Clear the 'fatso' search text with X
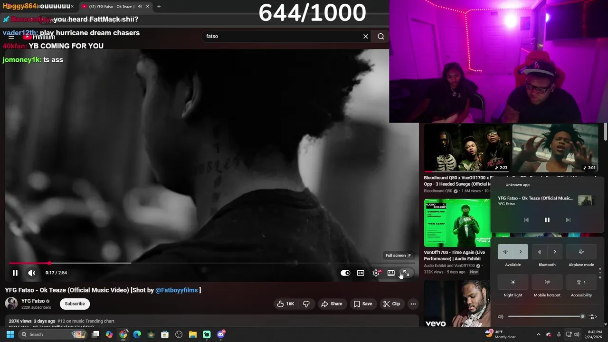The image size is (608, 342). tap(366, 36)
